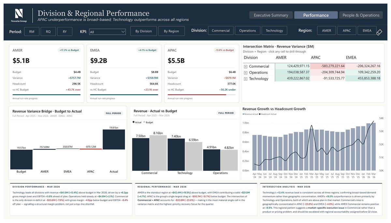Select the Actual waterfall bar labeled 19.81bn
This screenshot has width=391, height=223.
pos(114,140)
